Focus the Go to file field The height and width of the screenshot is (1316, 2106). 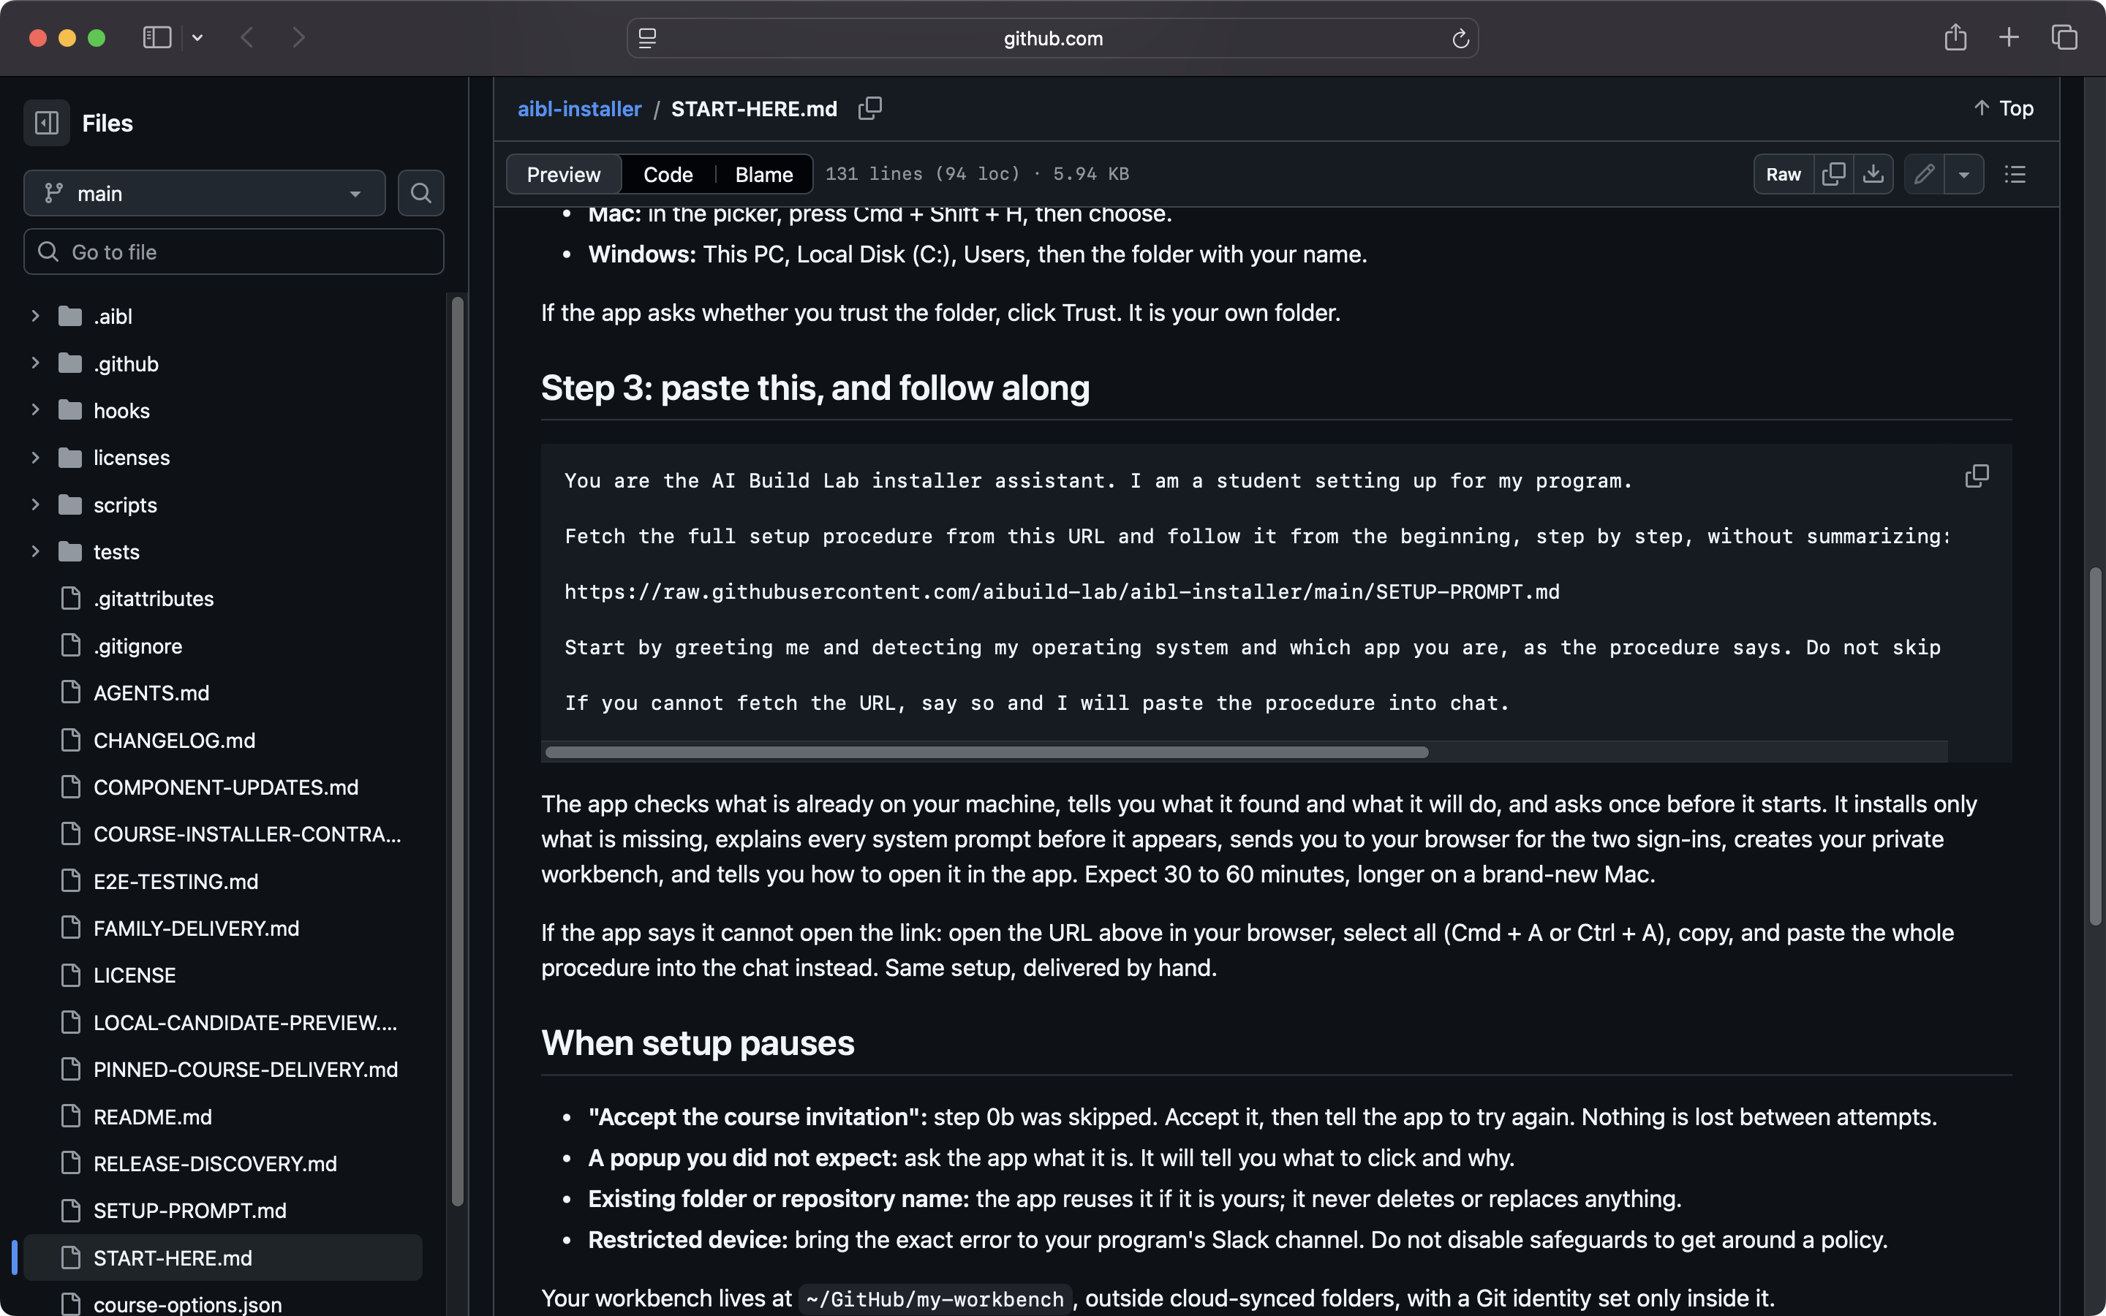(x=233, y=252)
